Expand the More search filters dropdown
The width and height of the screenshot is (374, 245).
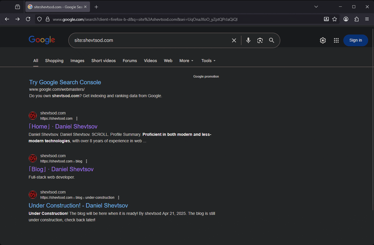[x=186, y=61]
